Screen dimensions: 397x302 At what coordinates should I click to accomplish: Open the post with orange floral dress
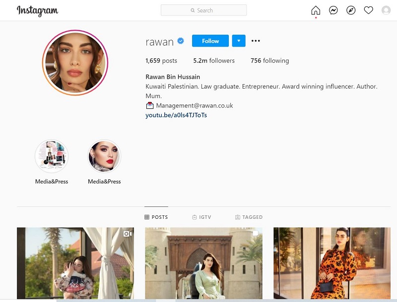click(x=332, y=263)
